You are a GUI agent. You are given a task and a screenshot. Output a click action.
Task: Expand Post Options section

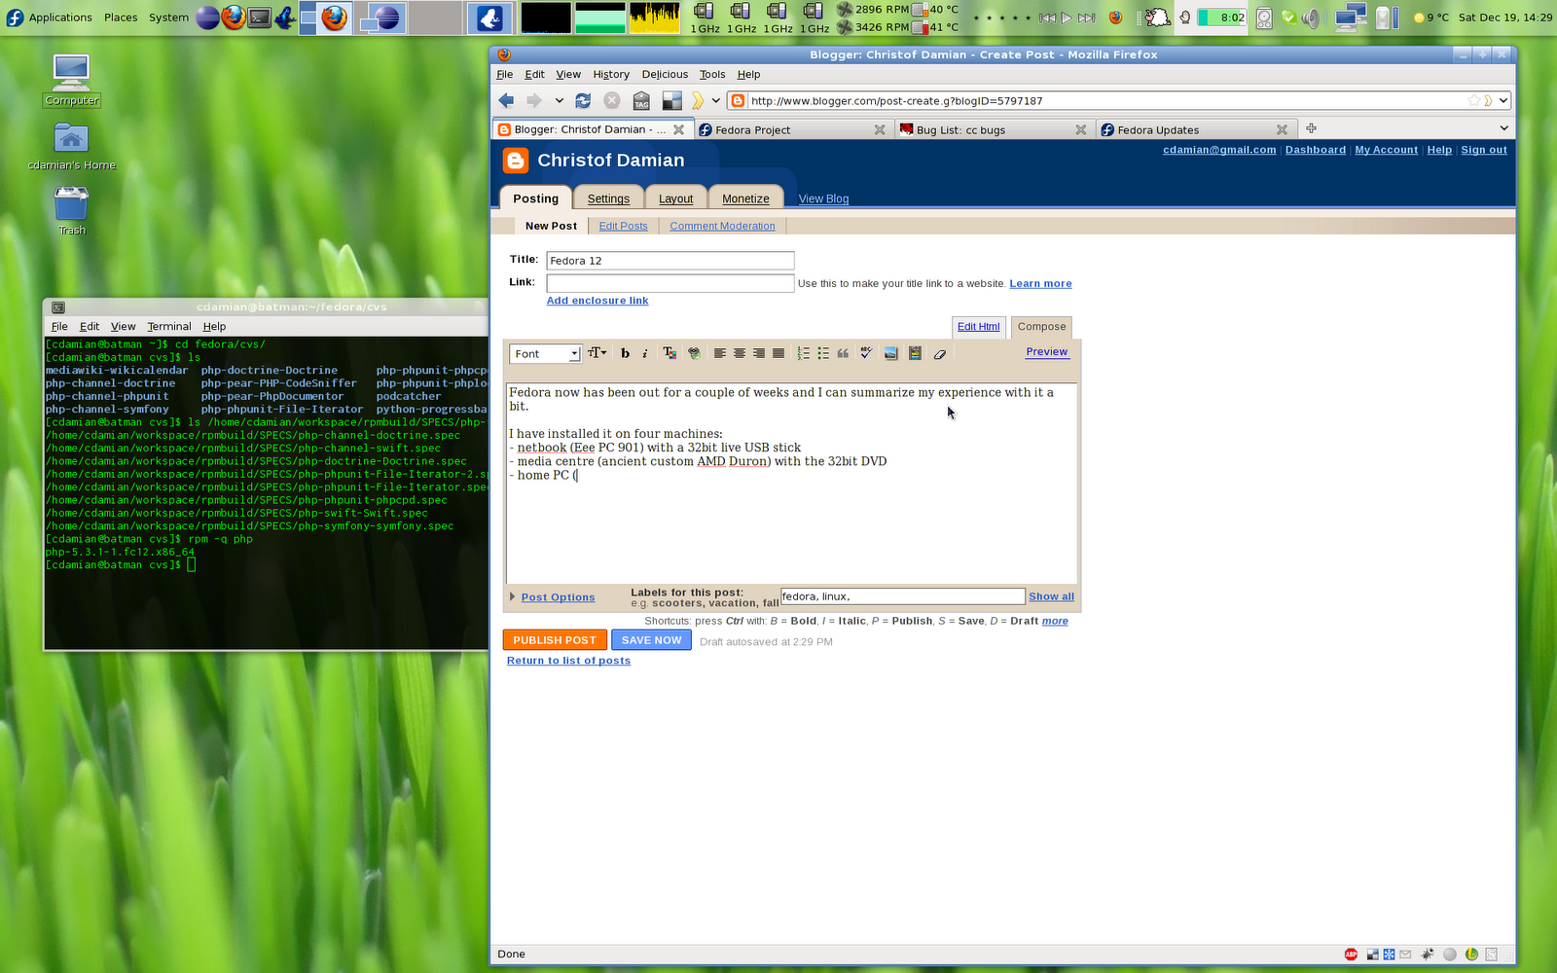point(557,597)
